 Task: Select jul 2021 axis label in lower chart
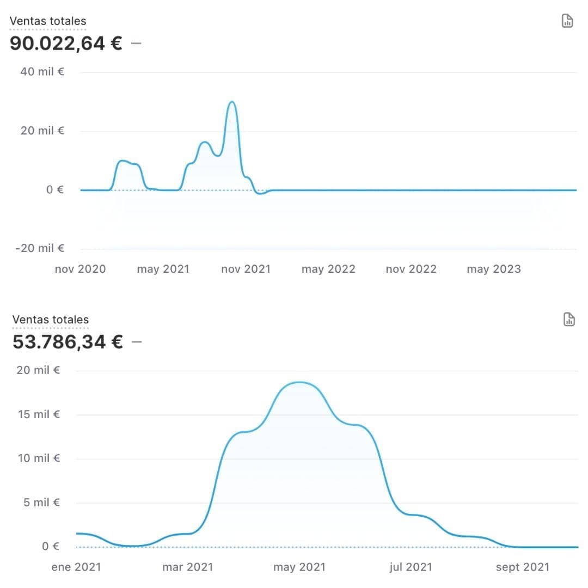tap(411, 567)
